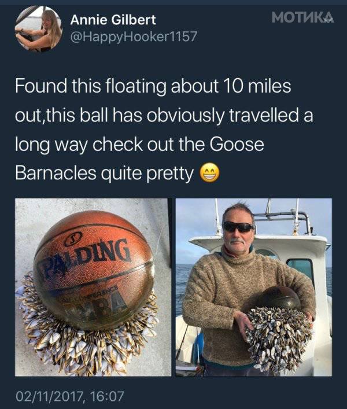Viewport: 347px width, 409px height.
Task: Click the man's sunglasses in the photo
Action: coord(238,227)
